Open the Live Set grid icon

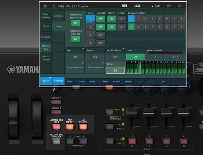(x=169, y=6)
